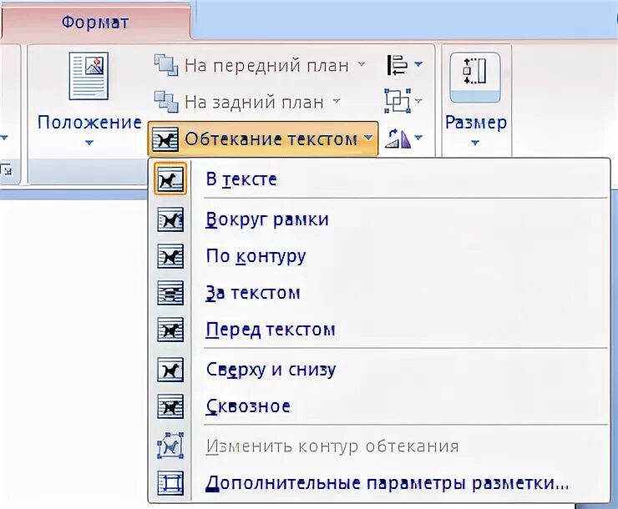
Task: Click the Обтекание текстом label
Action: tap(271, 139)
